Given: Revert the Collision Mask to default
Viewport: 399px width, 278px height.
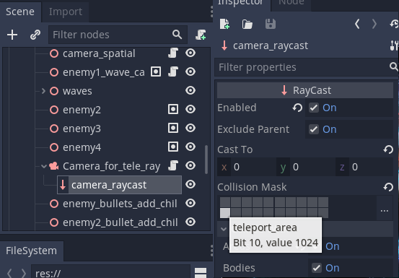Looking at the screenshot, I should [388, 187].
